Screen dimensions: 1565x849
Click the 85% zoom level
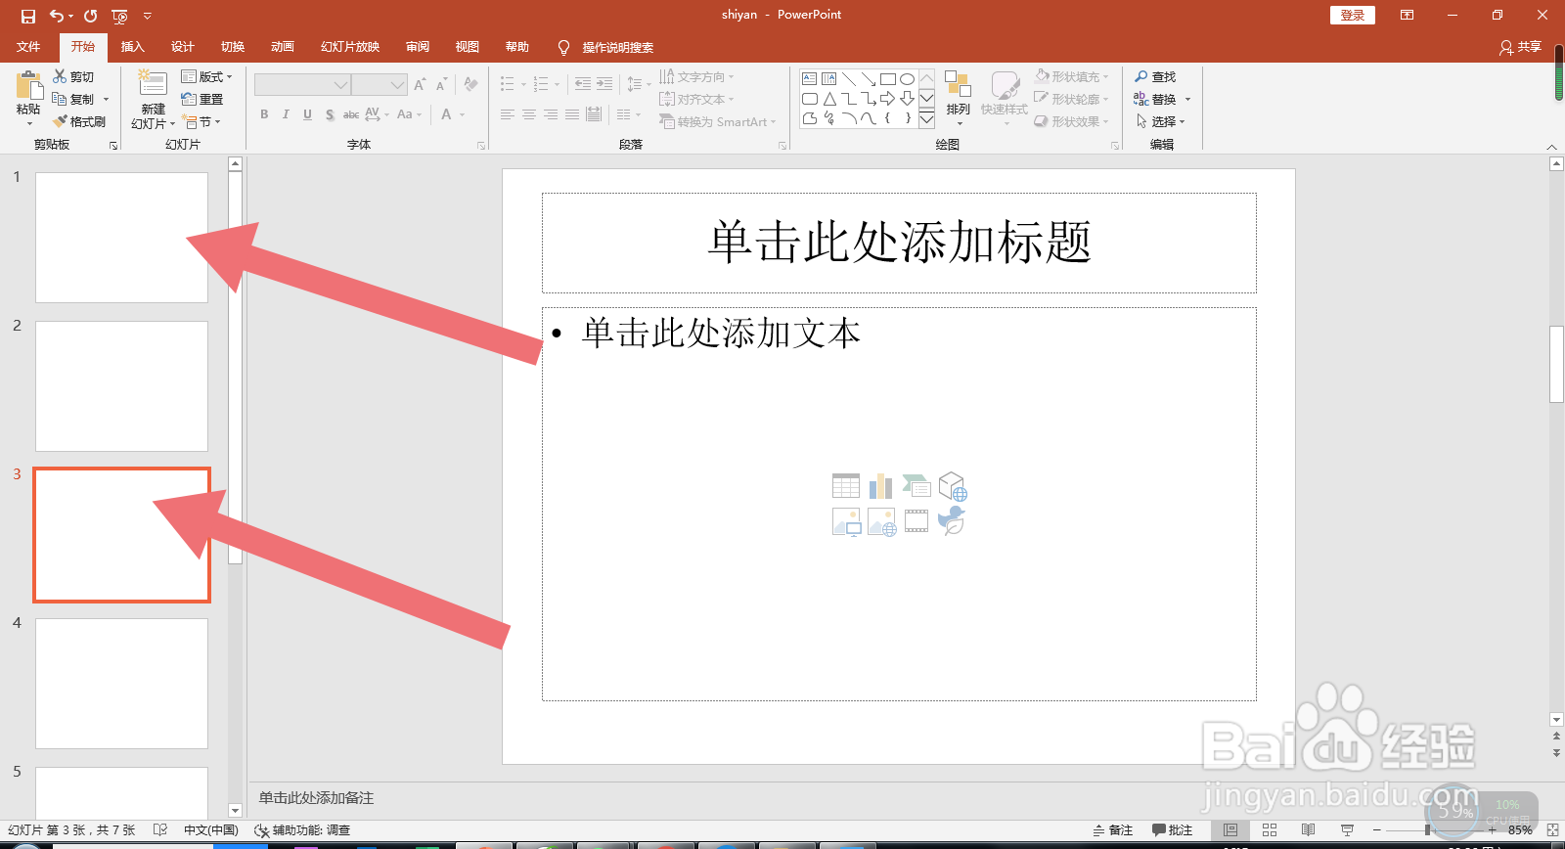click(x=1520, y=829)
